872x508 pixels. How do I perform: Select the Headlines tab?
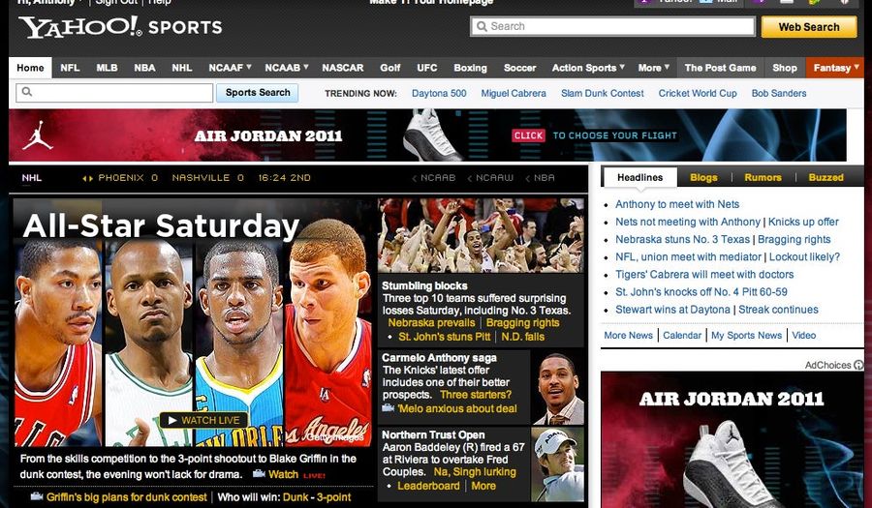pos(640,178)
